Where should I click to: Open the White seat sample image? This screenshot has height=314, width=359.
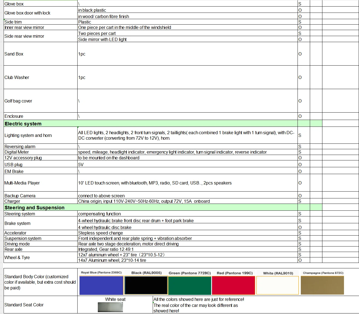click(x=110, y=307)
